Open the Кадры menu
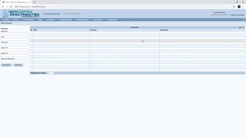 coord(40,20)
